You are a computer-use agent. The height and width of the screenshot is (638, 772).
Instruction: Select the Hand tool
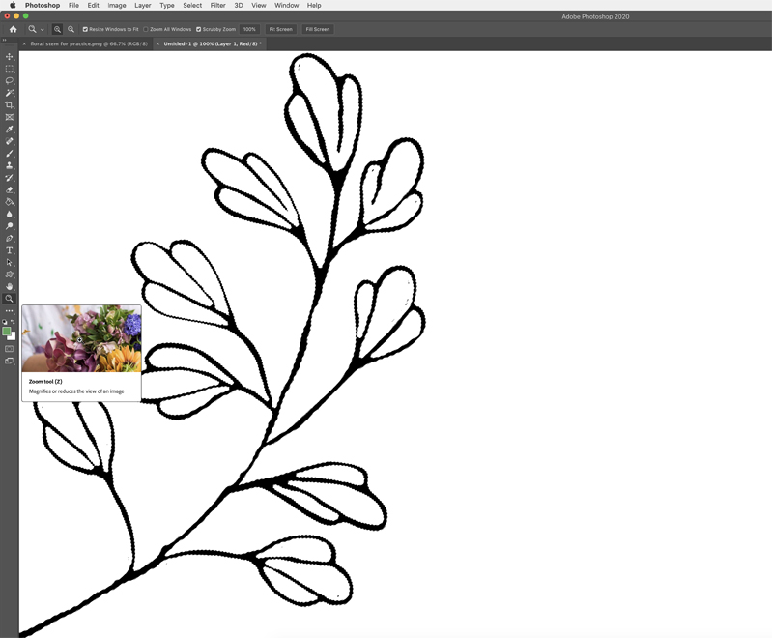tap(10, 287)
